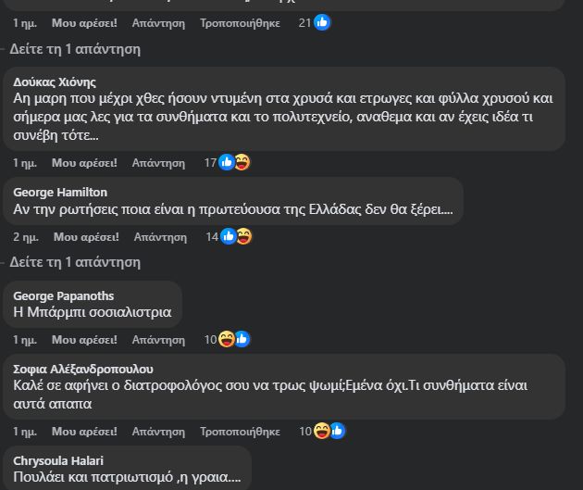This screenshot has height=490, width=583.
Task: Like George Papanoths' comment
Action: [x=84, y=340]
